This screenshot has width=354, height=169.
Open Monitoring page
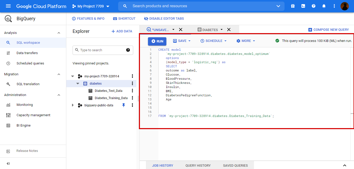(x=33, y=105)
